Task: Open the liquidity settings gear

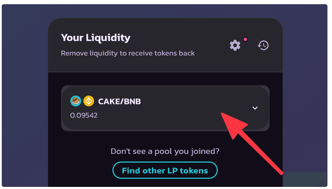Action: click(x=235, y=45)
